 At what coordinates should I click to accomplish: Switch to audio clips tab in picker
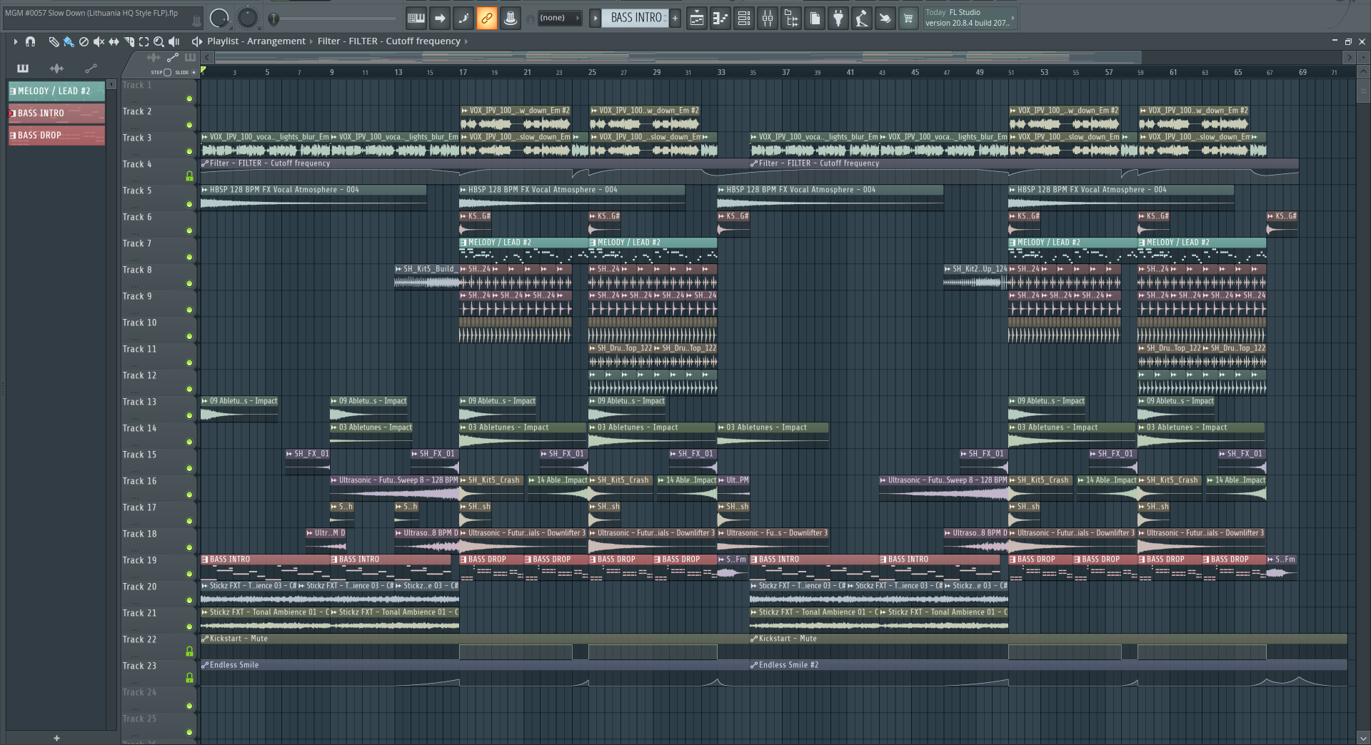(x=56, y=69)
